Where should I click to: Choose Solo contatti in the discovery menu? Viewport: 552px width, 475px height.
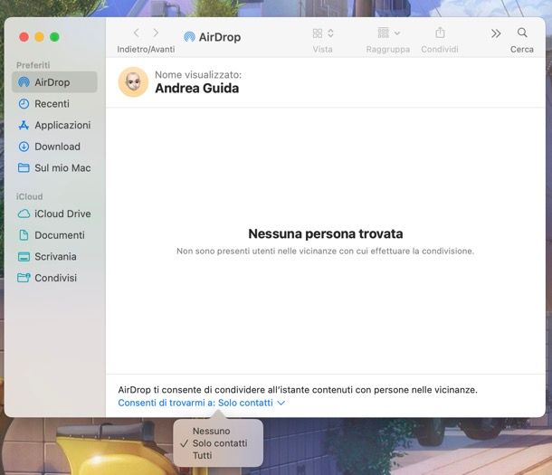pos(220,443)
